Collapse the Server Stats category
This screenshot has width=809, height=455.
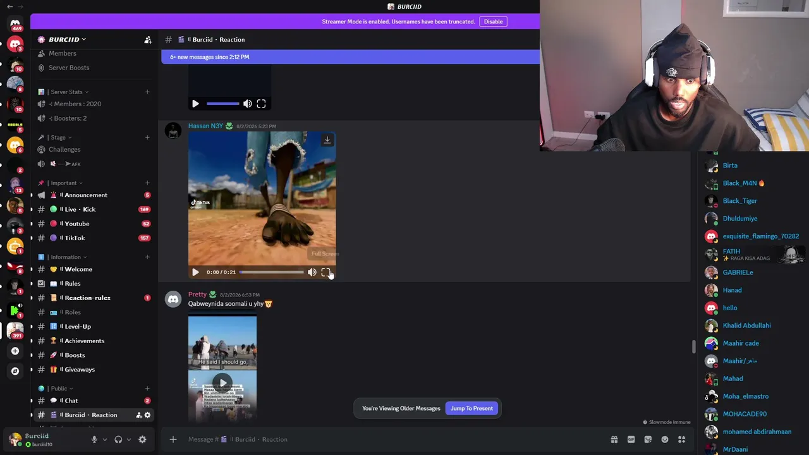click(x=67, y=92)
